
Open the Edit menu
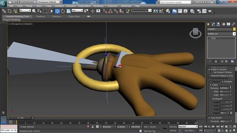(x=11, y=6)
